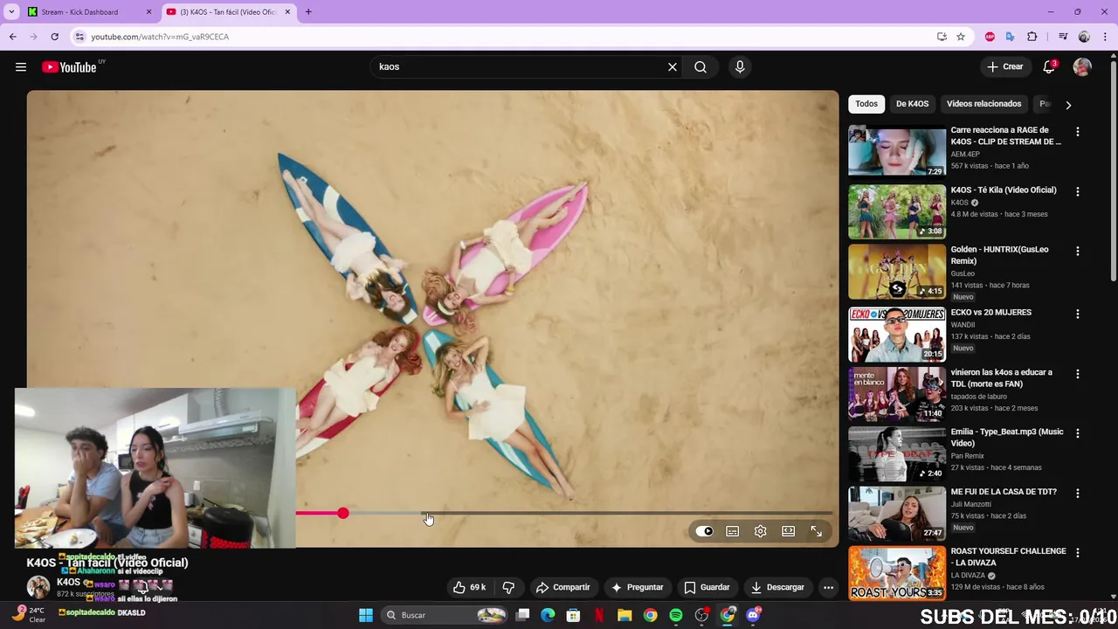This screenshot has height=629, width=1118.
Task: Open YouTube notifications bell
Action: click(1049, 67)
